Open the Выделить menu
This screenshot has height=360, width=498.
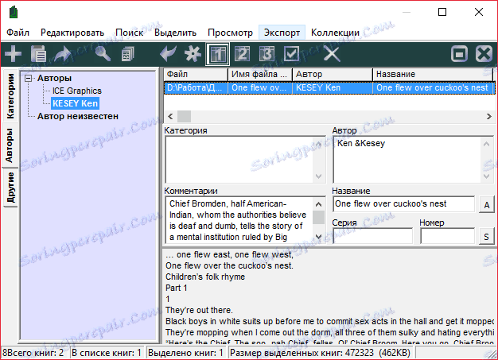click(175, 33)
